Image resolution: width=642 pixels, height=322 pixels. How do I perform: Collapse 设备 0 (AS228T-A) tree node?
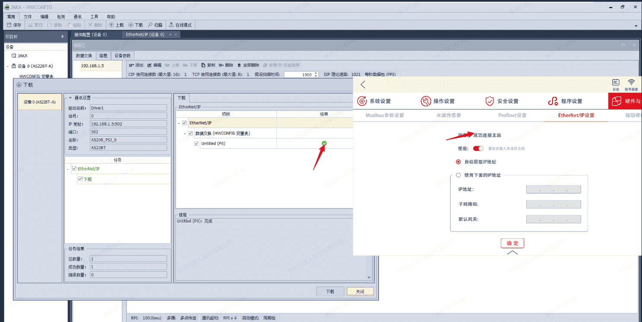pos(8,66)
